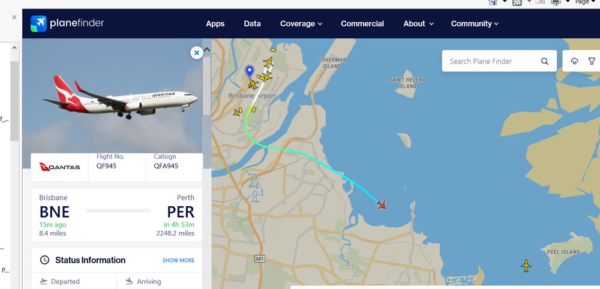Click the Plane Finder logo
The height and width of the screenshot is (289, 600).
pyautogui.click(x=67, y=23)
